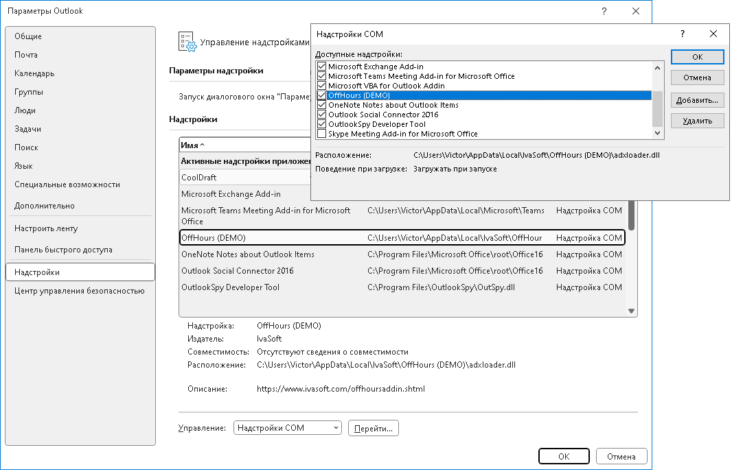Image resolution: width=732 pixels, height=476 pixels.
Task: Select OffHours (DEMO) row in Outlook Options table
Action: pos(402,238)
